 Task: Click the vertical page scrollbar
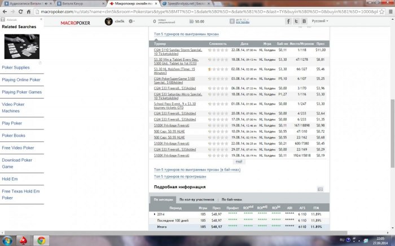point(393,133)
